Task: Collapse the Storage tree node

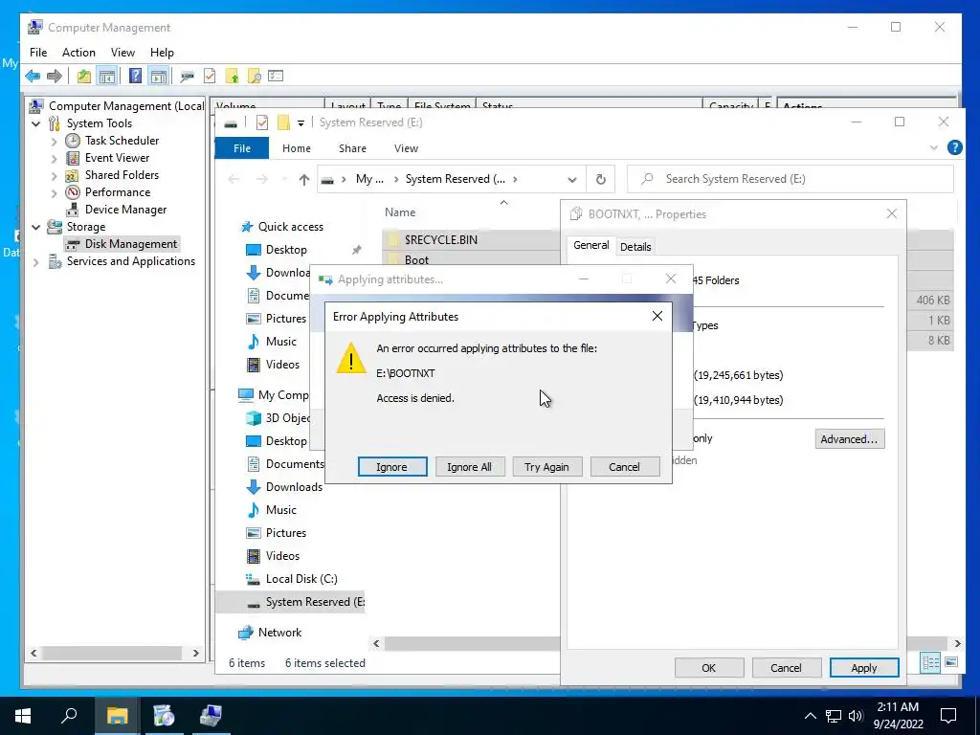Action: pos(35,227)
